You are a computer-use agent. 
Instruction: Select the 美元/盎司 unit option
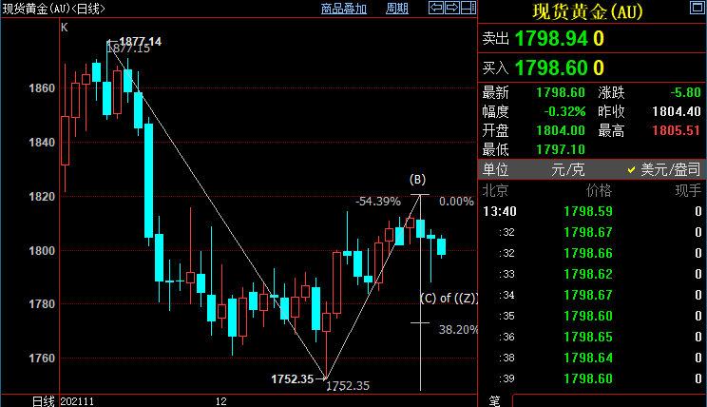tap(670, 169)
